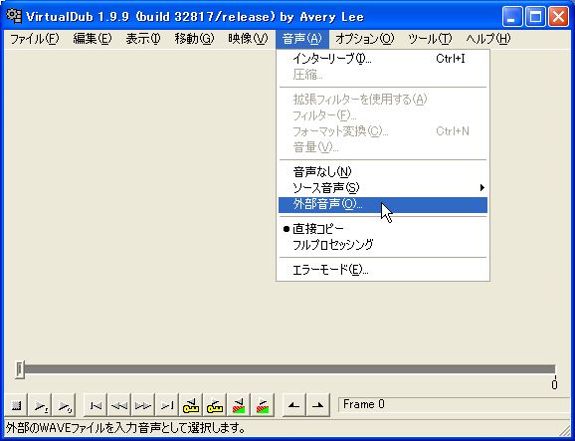Click the step forward icon
This screenshot has width=575, height=441.
143,405
